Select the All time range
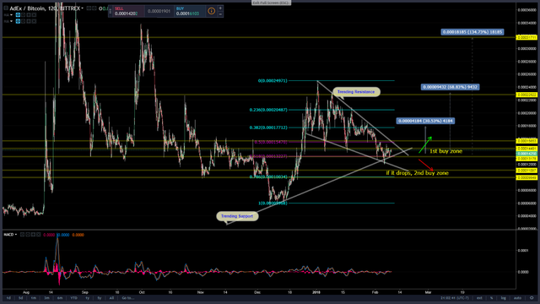 tap(111, 298)
